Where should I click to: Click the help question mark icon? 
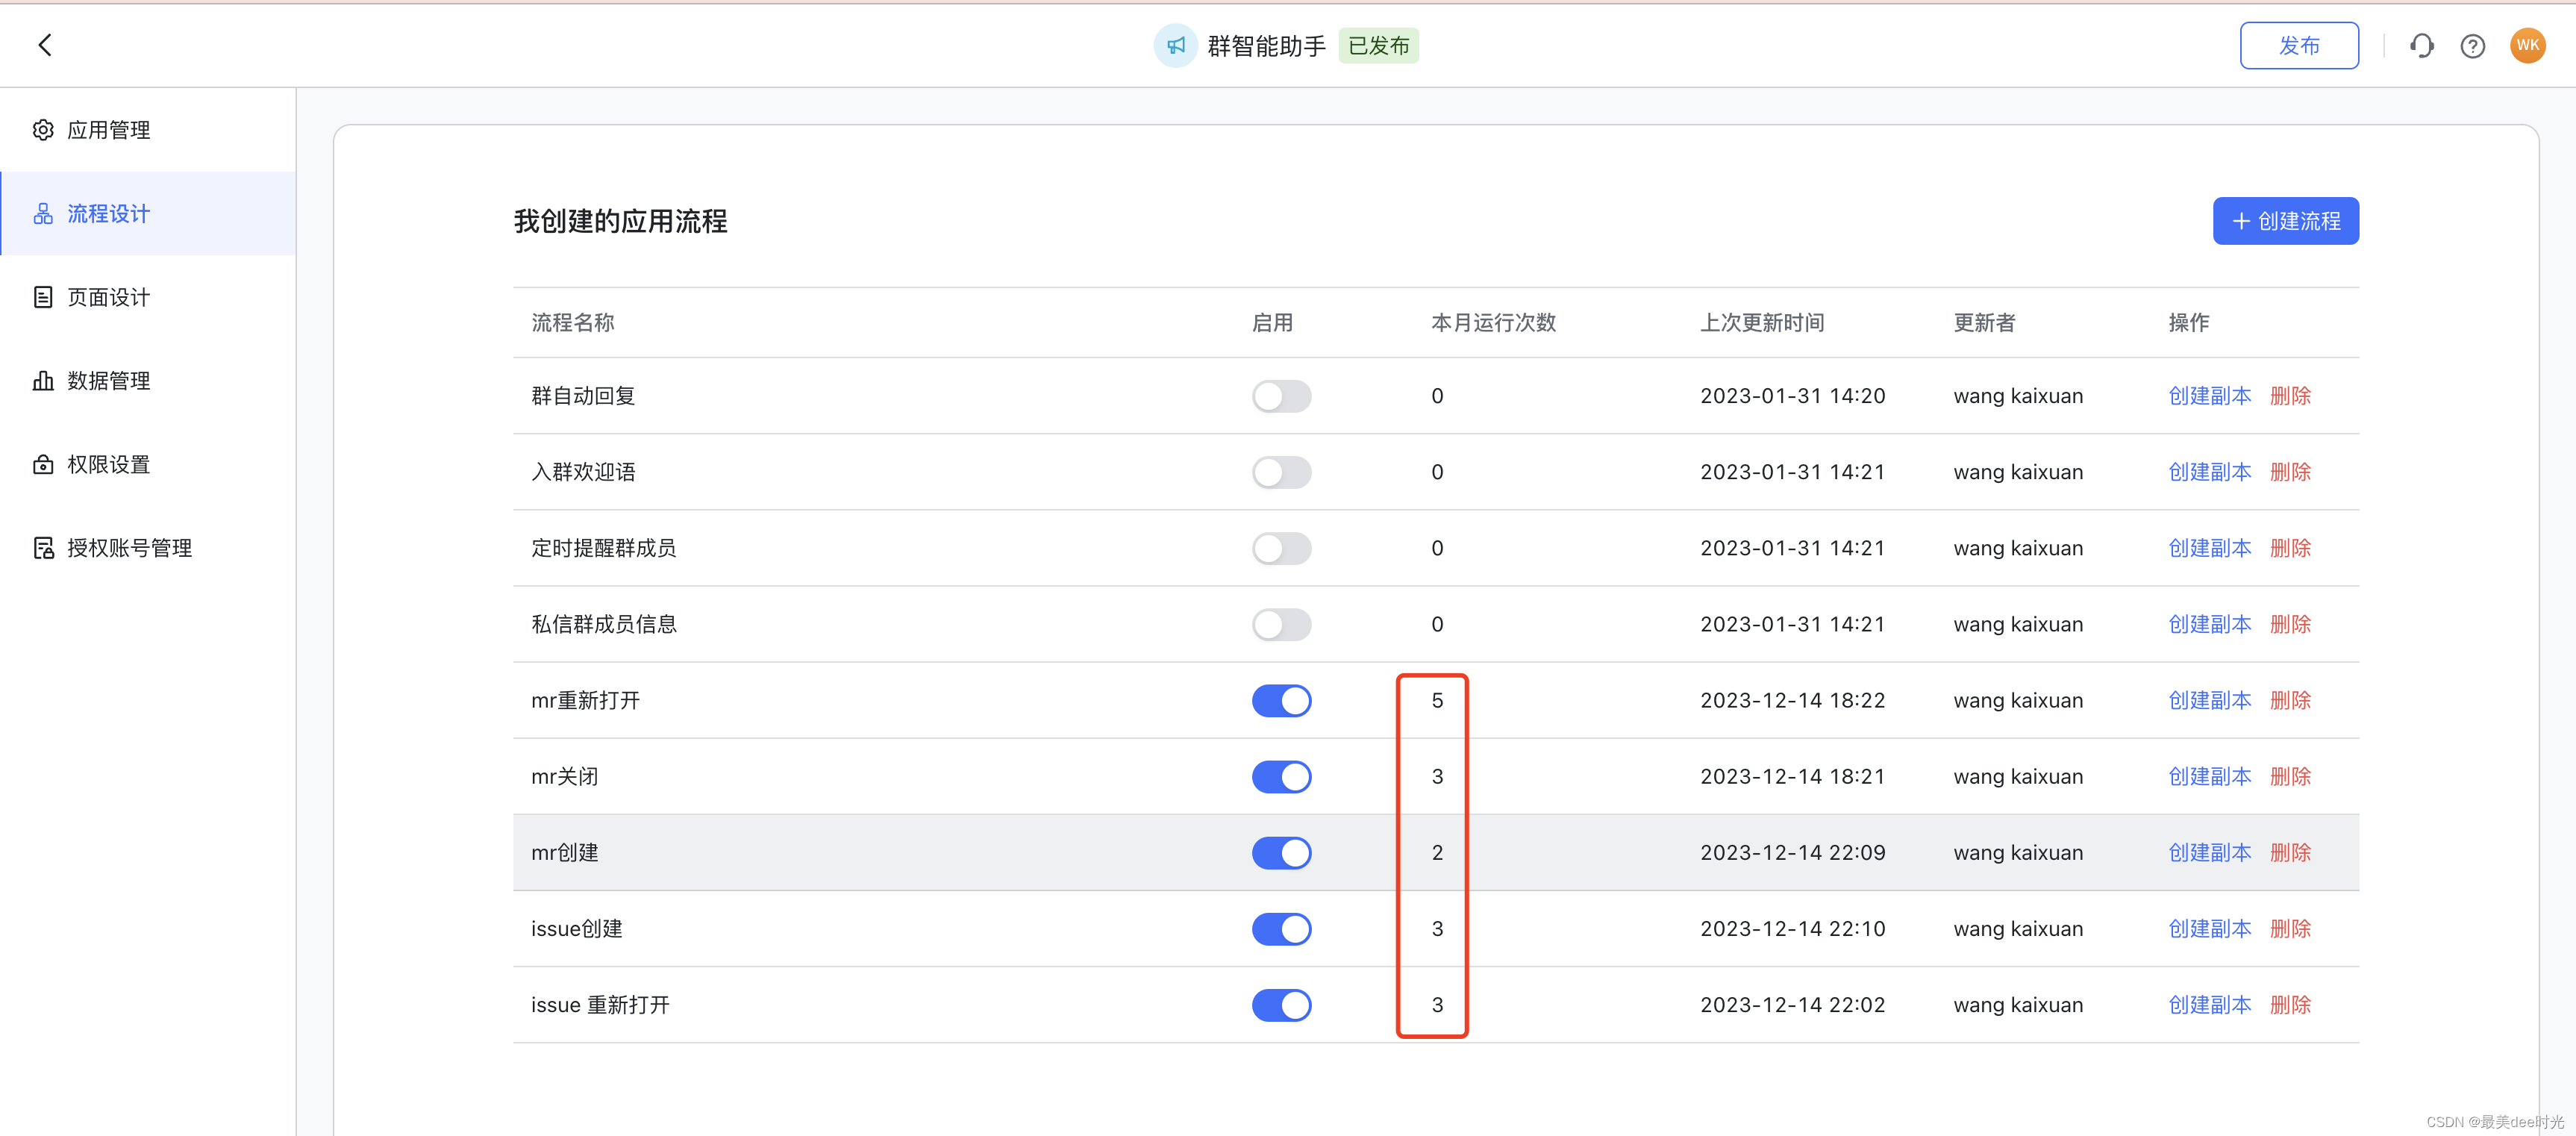(x=2472, y=46)
